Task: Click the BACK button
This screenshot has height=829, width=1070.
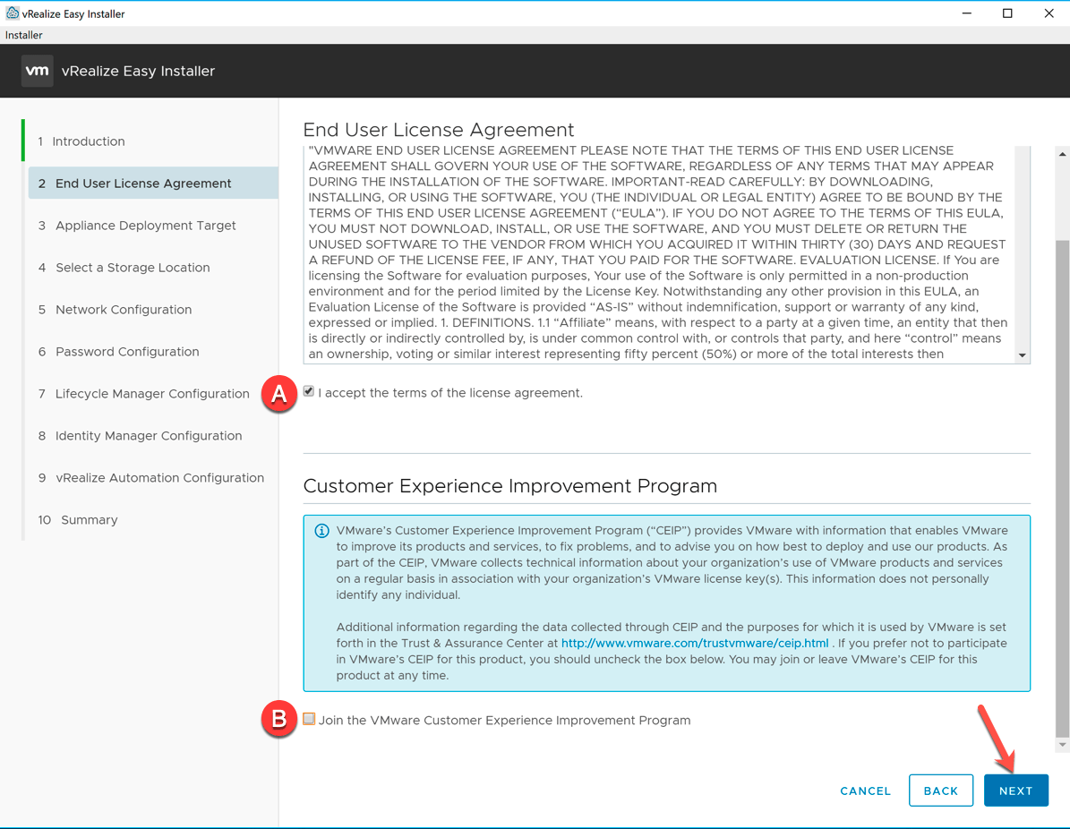Action: point(941,791)
